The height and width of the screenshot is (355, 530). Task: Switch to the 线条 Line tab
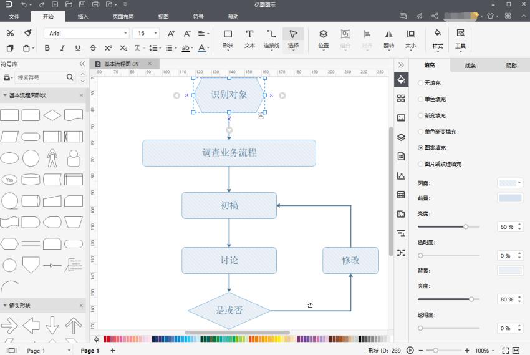[x=470, y=66]
